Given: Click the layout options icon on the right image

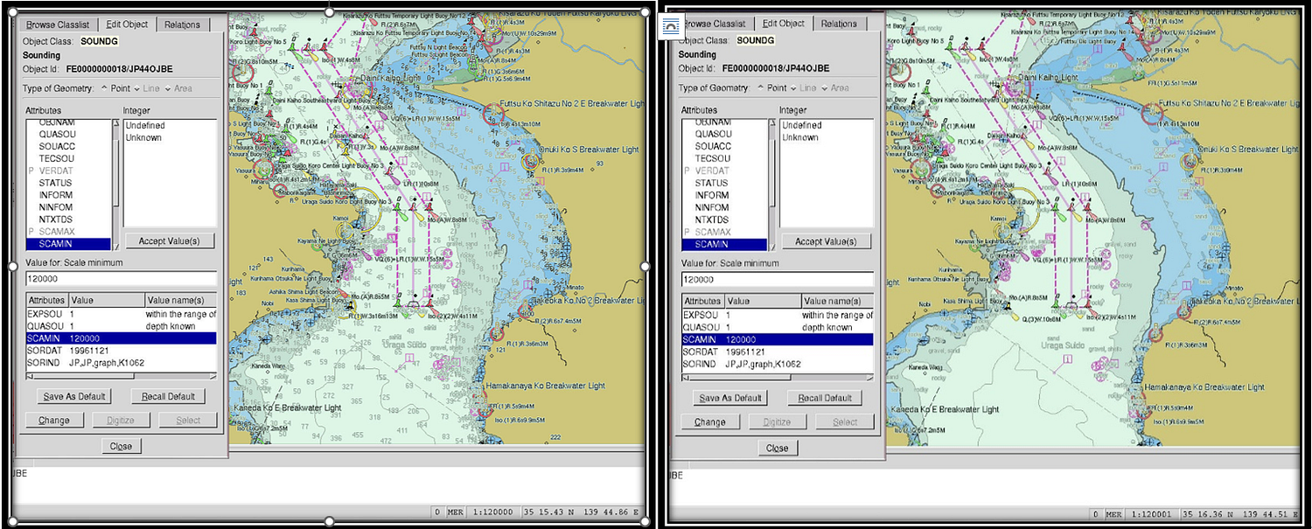Looking at the screenshot, I should pyautogui.click(x=670, y=26).
